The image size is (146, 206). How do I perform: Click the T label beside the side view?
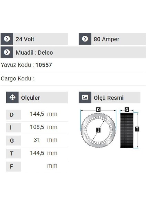tap(137, 129)
